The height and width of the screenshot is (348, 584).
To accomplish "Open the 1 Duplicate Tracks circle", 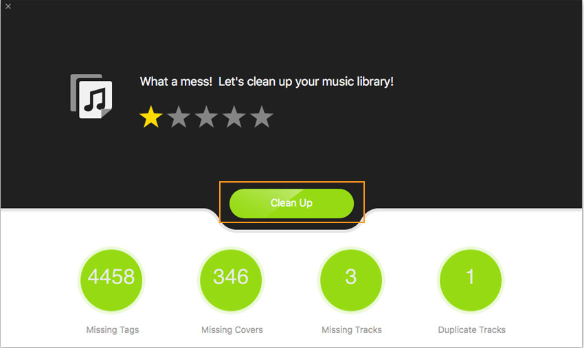I will pos(471,280).
